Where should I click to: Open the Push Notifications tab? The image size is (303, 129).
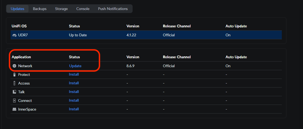tap(113, 9)
